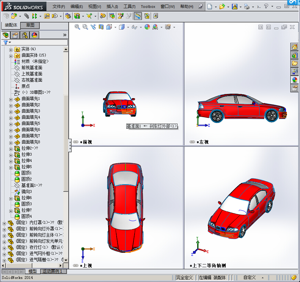The height and width of the screenshot is (282, 300).
Task: Click the feature tree scroll-down arrow
Action: point(66,260)
